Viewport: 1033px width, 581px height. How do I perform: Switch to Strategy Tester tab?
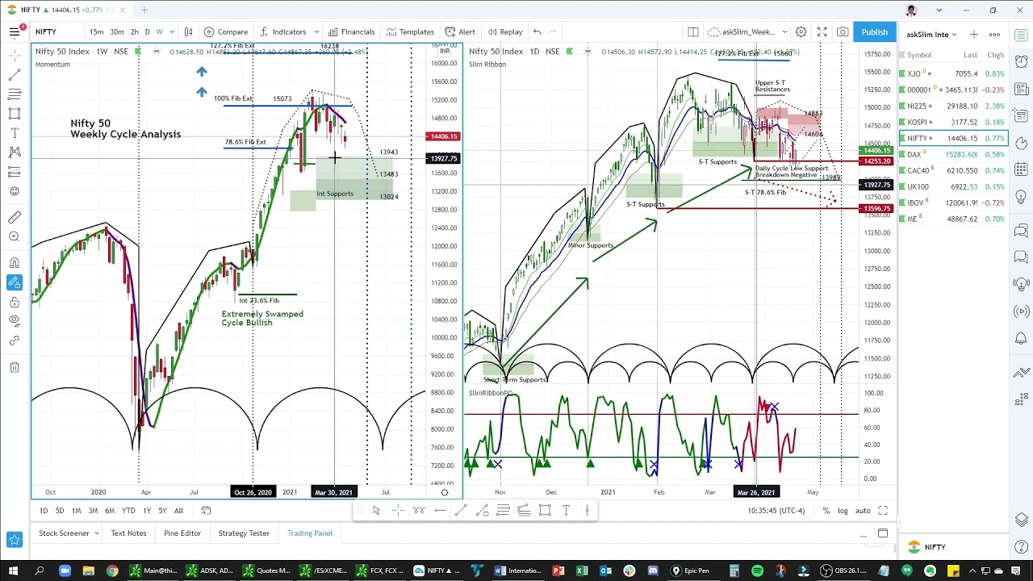point(244,533)
